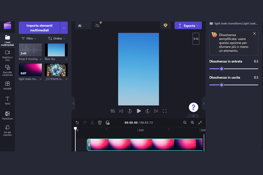Viewport: 263px width, 175px height.
Task: Open the Registra e crea panel
Action: pyautogui.click(x=7, y=55)
